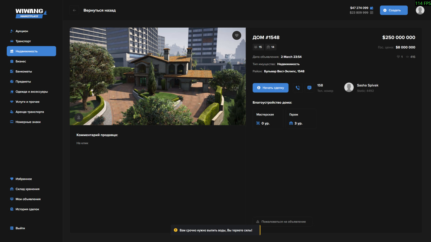Message seller using the chat icon

[309, 88]
